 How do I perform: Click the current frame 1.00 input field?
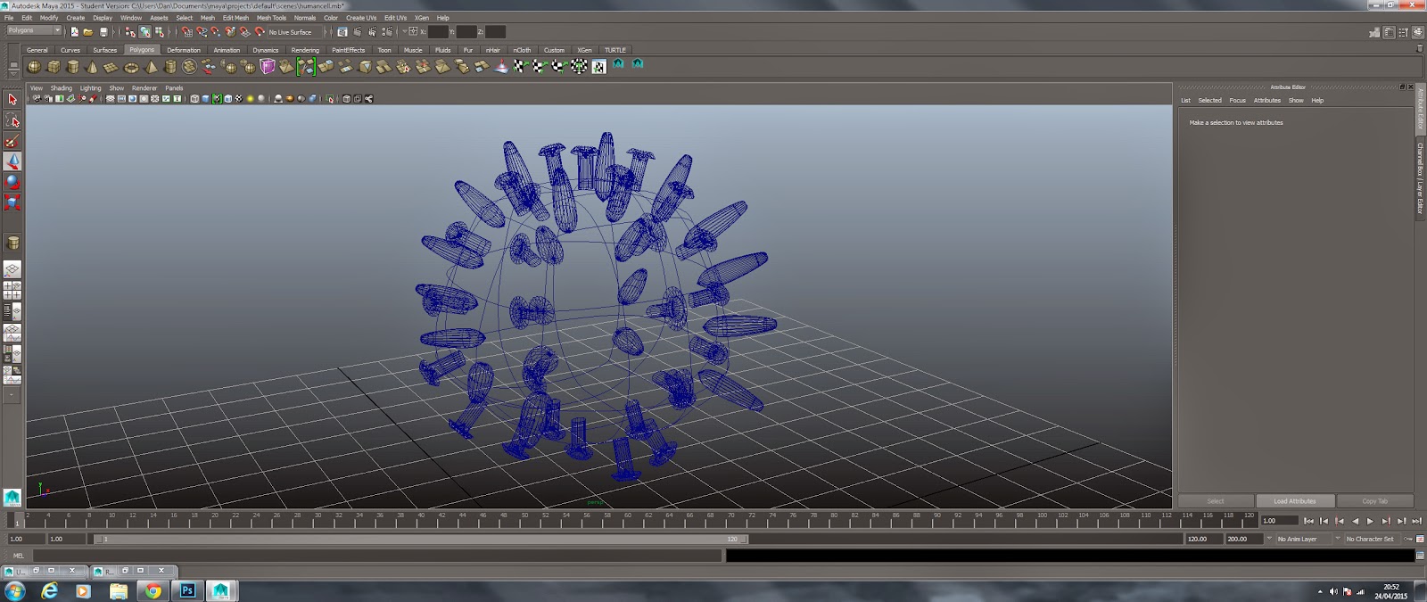tap(1278, 521)
